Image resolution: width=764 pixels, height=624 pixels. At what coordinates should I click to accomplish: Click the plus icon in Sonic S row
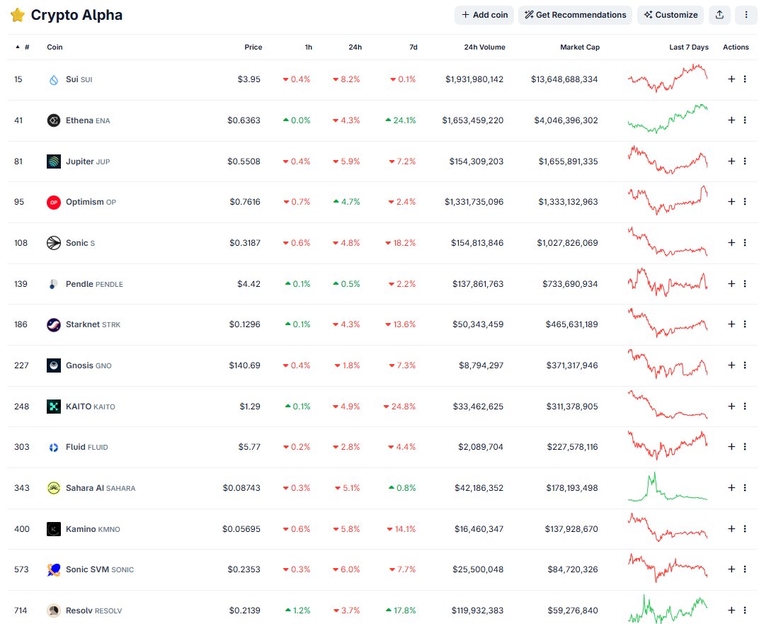point(731,242)
